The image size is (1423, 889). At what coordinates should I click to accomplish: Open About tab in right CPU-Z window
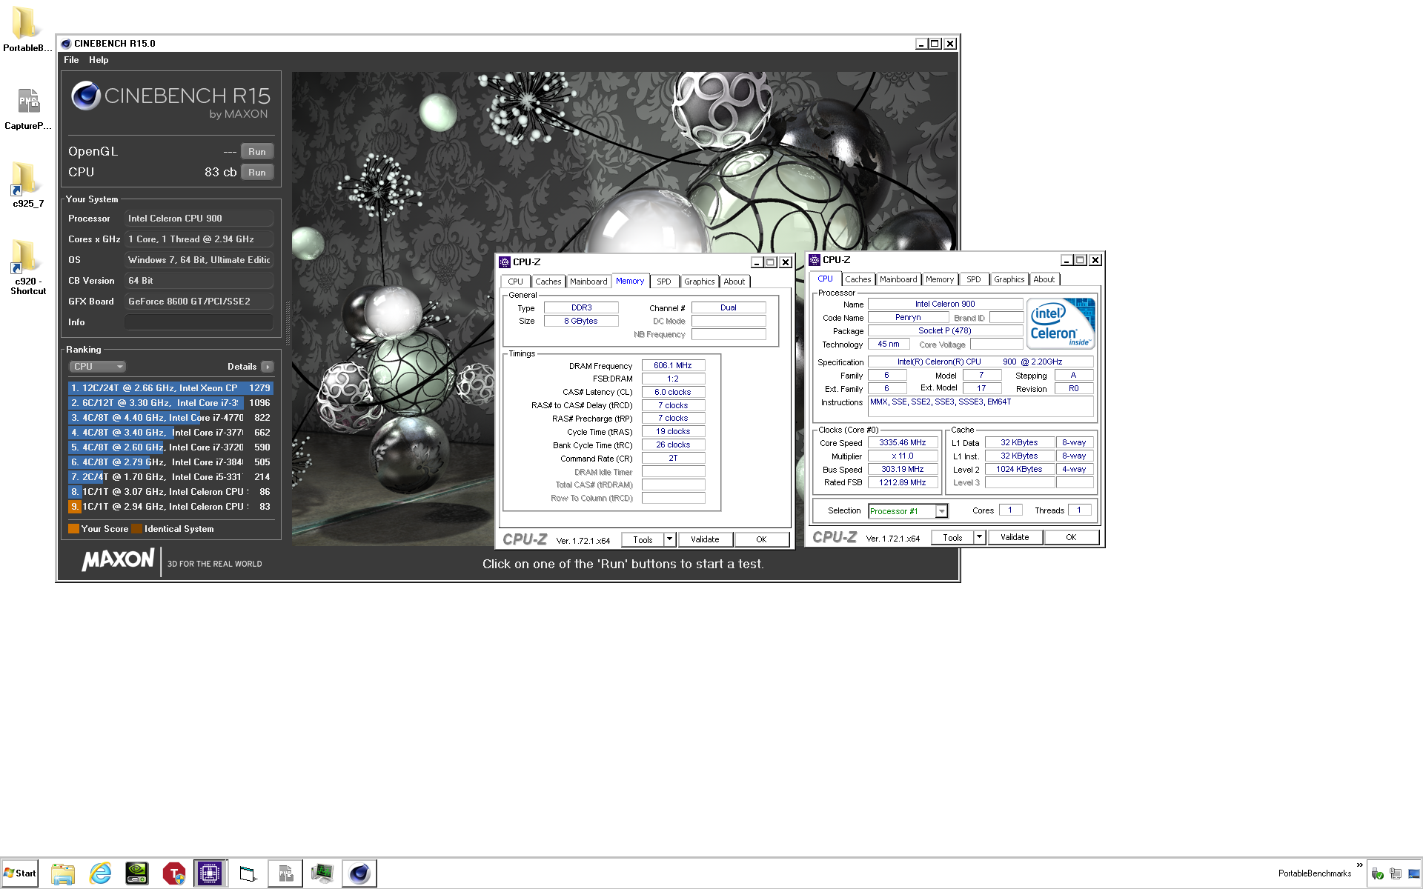(x=1044, y=279)
